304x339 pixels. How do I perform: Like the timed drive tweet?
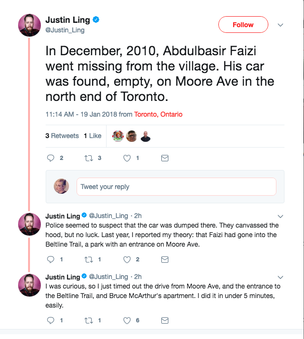tap(127, 320)
